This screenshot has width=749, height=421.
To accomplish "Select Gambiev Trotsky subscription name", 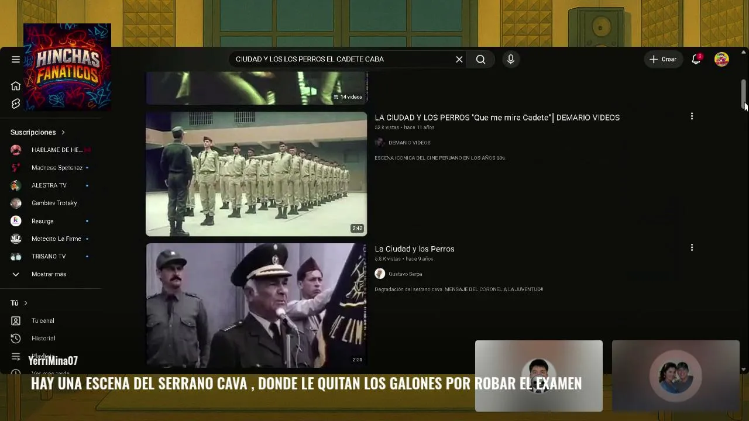I will [x=54, y=203].
